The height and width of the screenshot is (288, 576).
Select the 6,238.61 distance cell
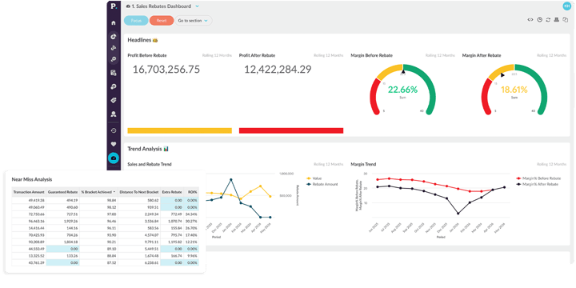pos(139,263)
